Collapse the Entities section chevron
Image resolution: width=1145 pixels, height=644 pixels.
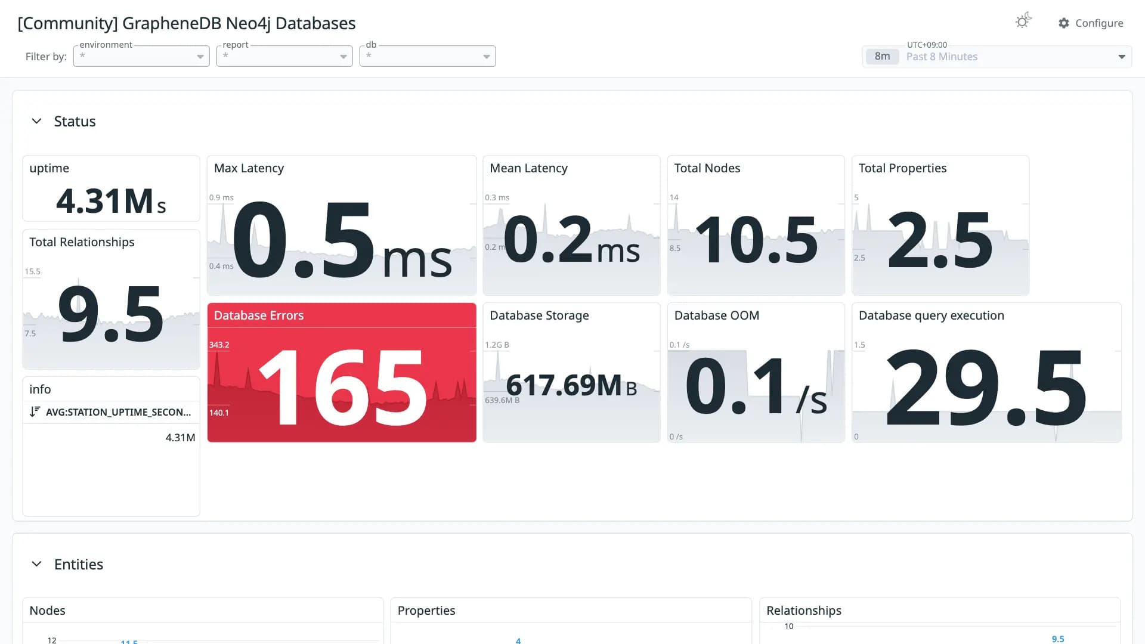click(36, 564)
